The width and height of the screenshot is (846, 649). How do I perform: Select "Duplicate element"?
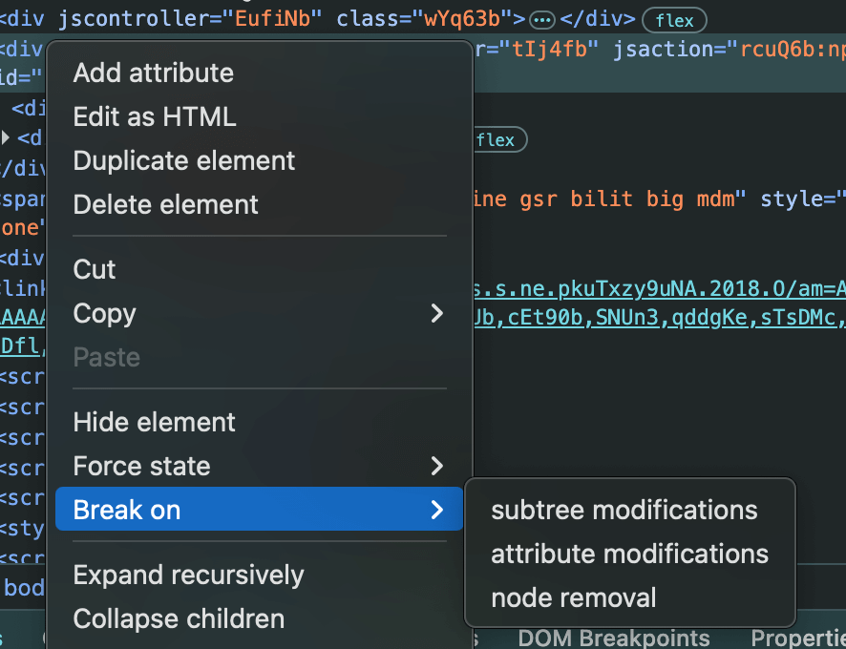point(183,160)
